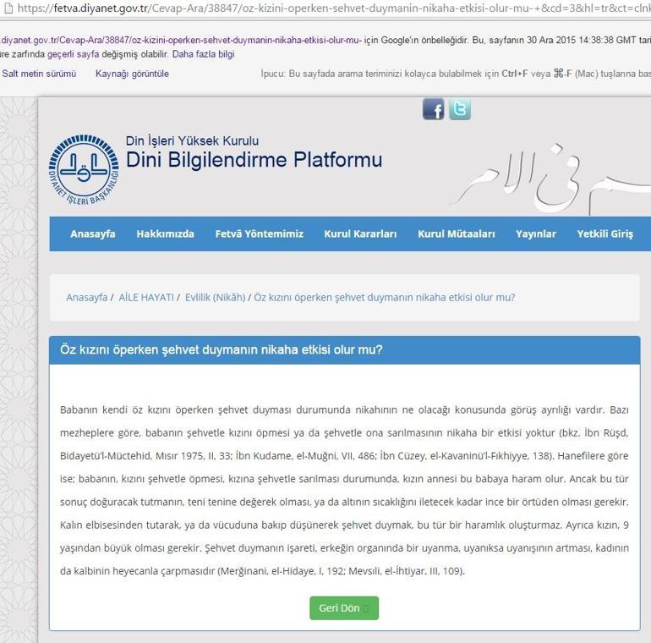Screen dimensions: 651x643
Task: Follow the AİLE HAYATI breadcrumb link
Action: tap(146, 298)
